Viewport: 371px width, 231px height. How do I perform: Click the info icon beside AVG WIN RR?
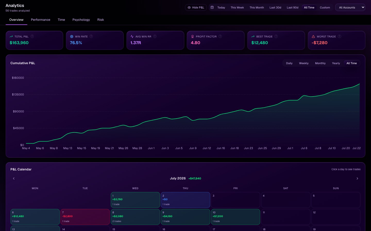155,36
